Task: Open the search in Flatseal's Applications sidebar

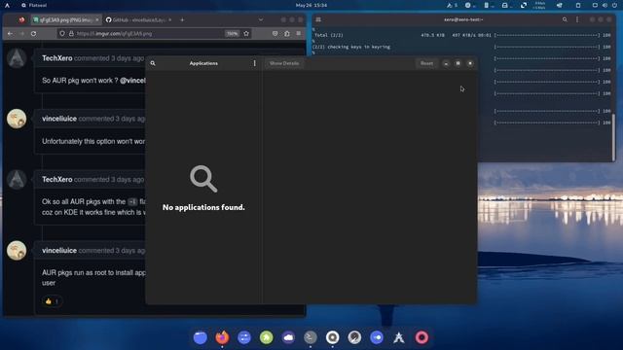Action: [153, 63]
